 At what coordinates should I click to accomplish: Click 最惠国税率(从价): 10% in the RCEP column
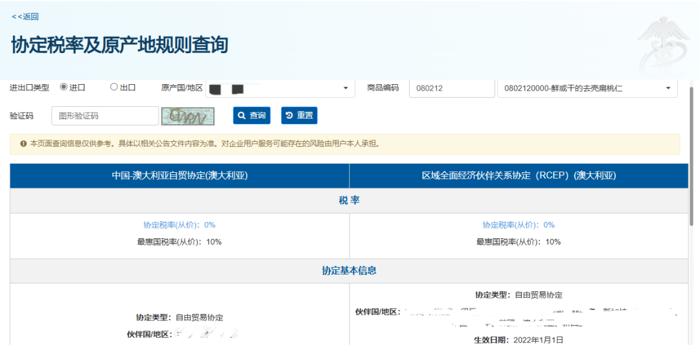point(519,242)
